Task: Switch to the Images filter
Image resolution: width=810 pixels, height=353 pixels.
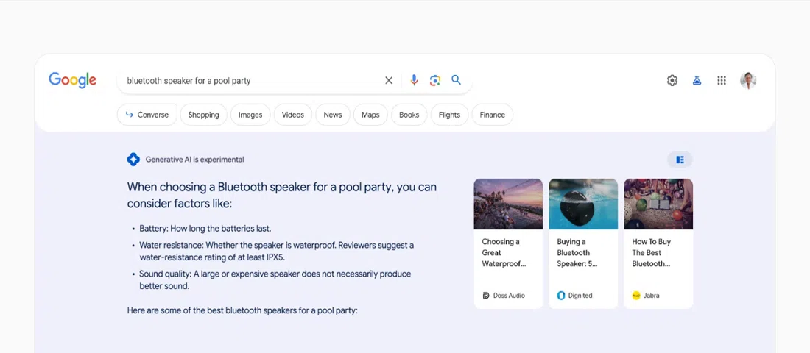Action: [250, 115]
